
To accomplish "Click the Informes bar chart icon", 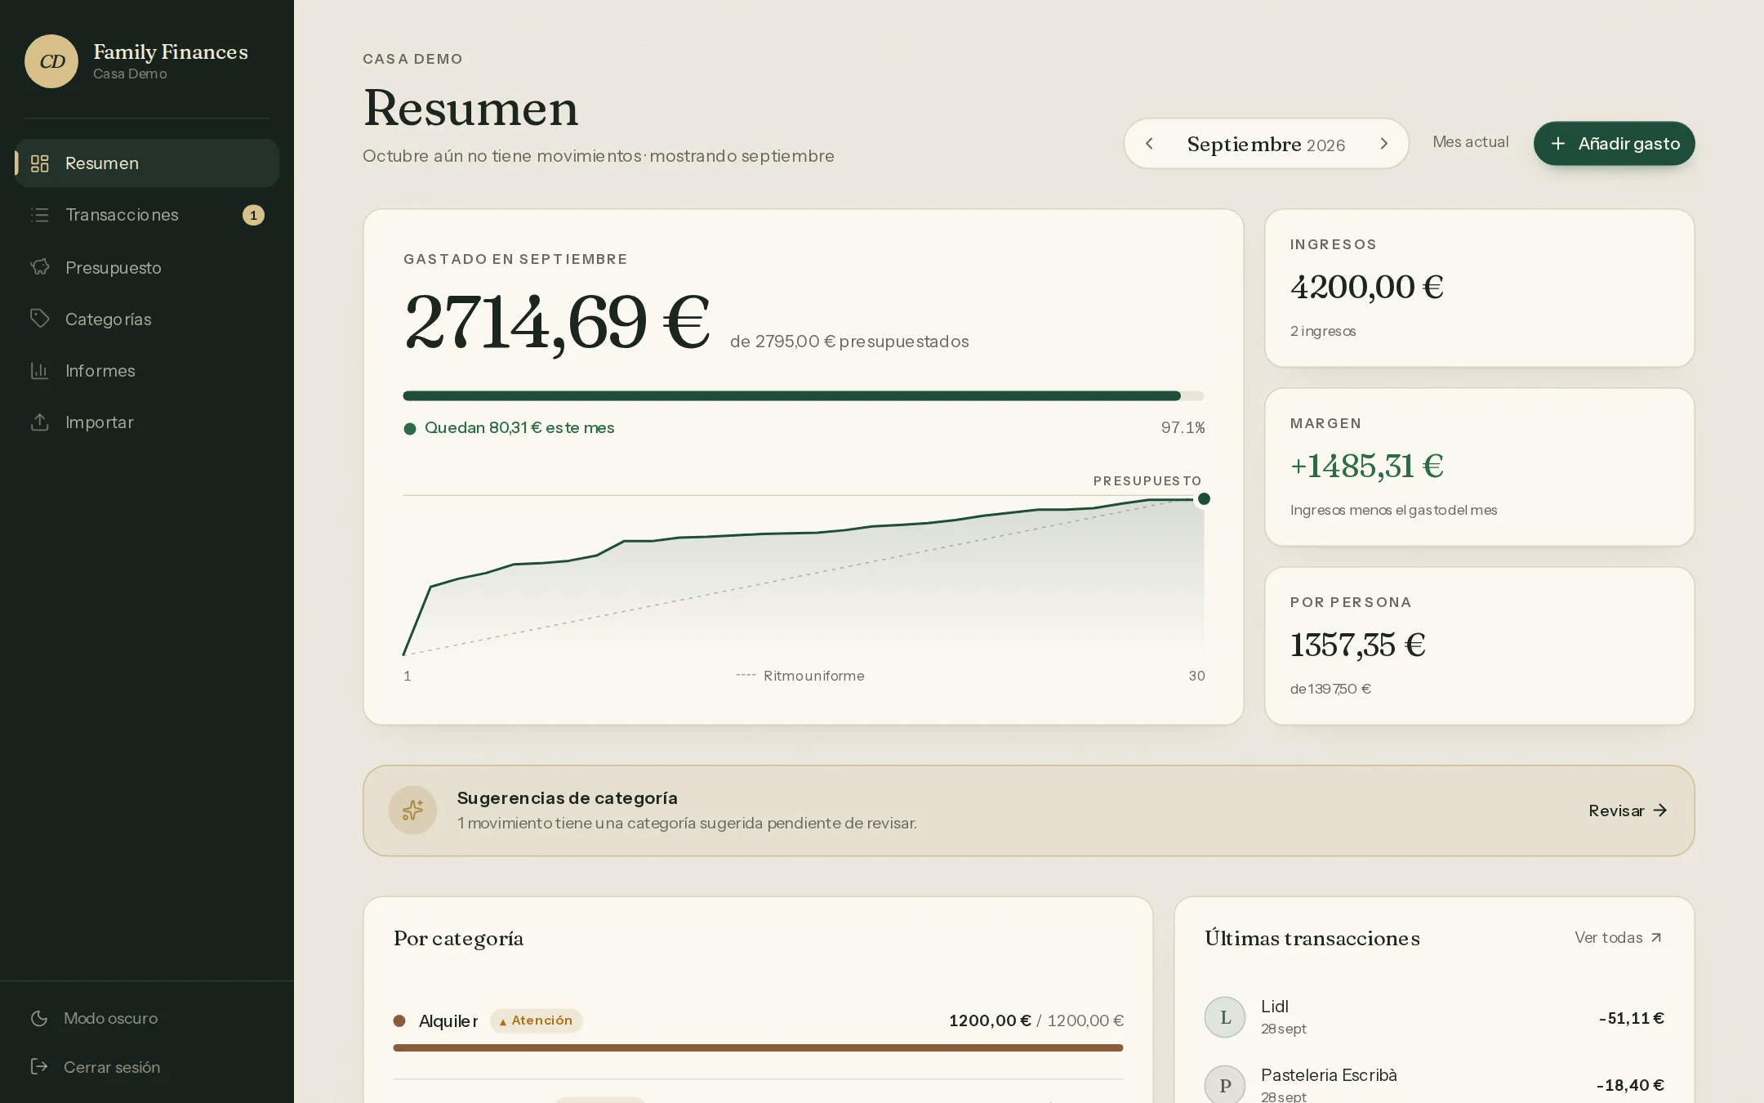I will (39, 370).
